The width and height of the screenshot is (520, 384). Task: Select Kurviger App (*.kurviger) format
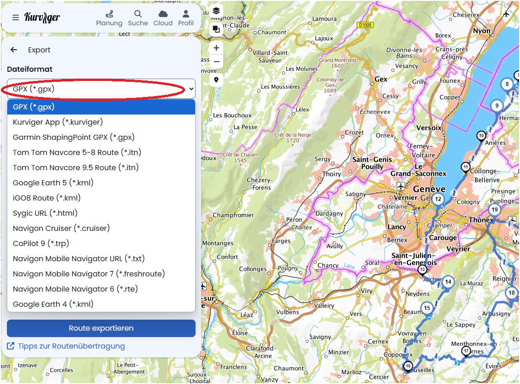(x=58, y=122)
